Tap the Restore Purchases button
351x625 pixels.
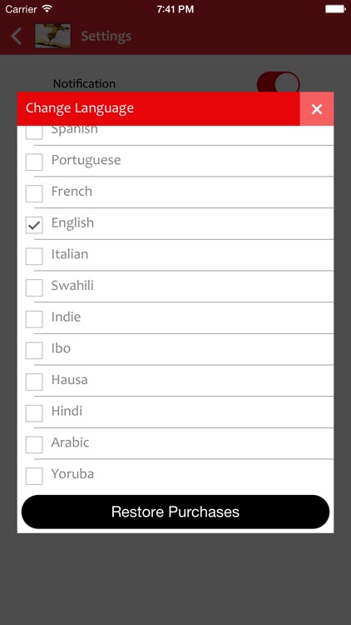click(x=175, y=512)
